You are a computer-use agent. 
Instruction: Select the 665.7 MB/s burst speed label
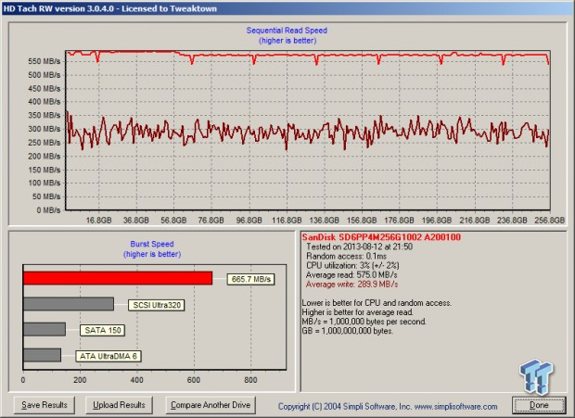[250, 279]
